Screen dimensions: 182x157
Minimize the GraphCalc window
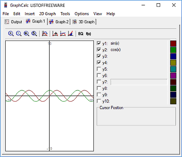[143, 5]
